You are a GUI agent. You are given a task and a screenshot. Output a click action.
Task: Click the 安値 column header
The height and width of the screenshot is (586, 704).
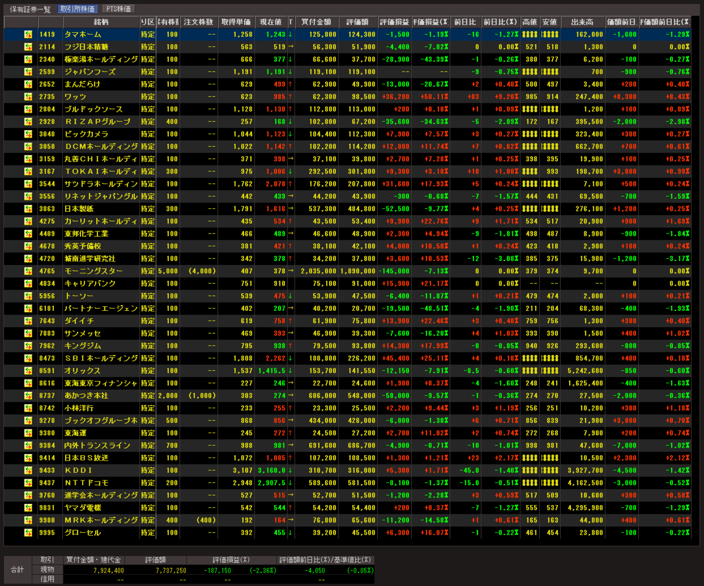[550, 22]
